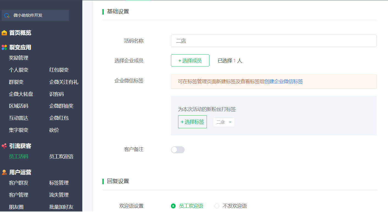
Task: Select the 员工欢迎语 radio option
Action: coord(173,206)
